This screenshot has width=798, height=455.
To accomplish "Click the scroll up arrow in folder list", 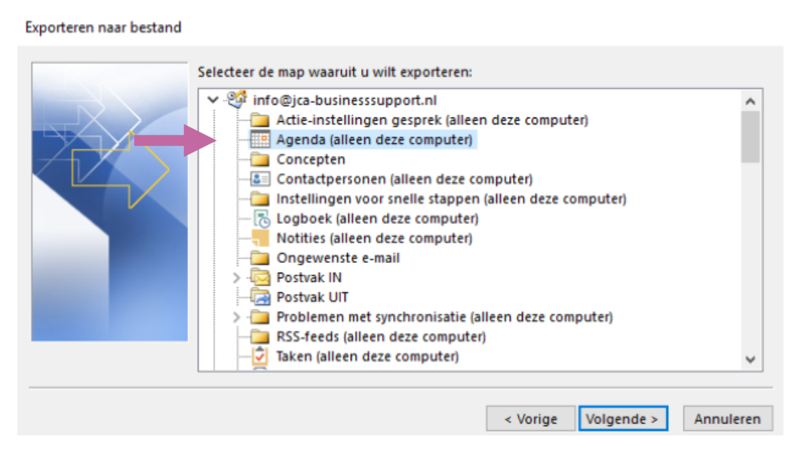I will [750, 101].
